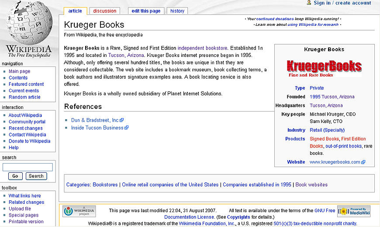Open Contents in the sidebar
This screenshot has height=227, width=380.
(18, 78)
